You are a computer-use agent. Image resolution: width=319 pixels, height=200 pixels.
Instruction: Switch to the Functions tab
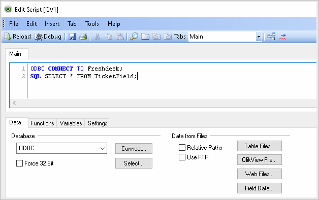[x=42, y=123]
